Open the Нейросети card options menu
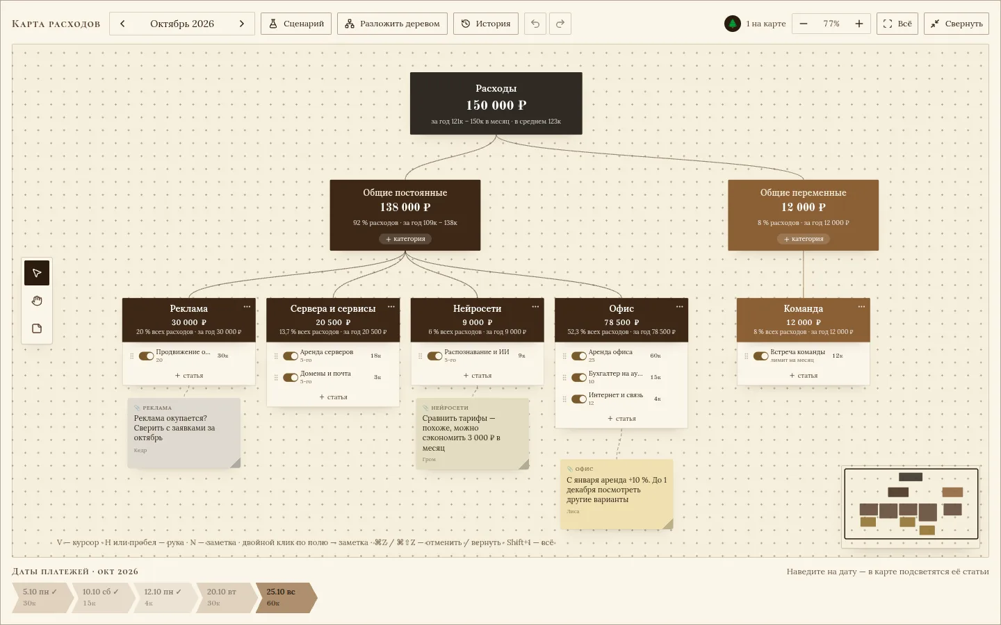This screenshot has width=1001, height=625. click(x=535, y=306)
